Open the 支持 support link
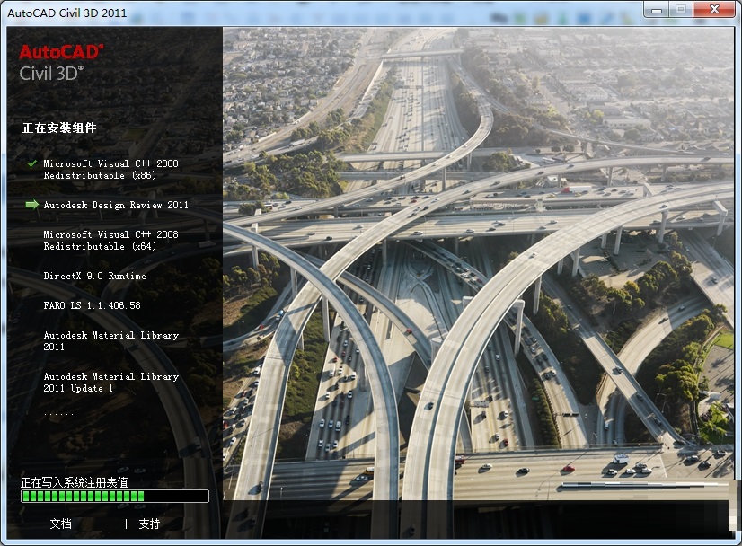 tap(149, 524)
